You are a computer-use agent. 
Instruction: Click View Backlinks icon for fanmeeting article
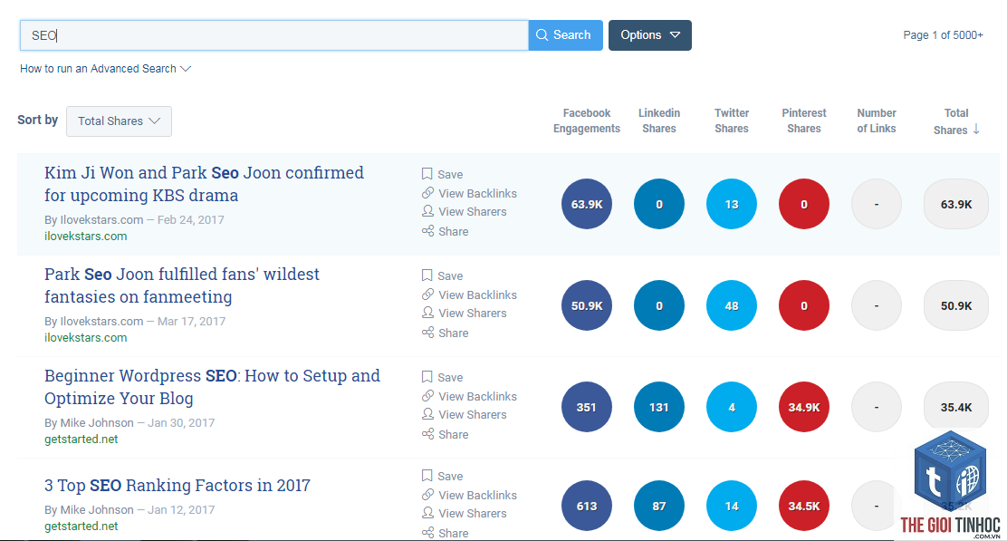click(x=427, y=295)
